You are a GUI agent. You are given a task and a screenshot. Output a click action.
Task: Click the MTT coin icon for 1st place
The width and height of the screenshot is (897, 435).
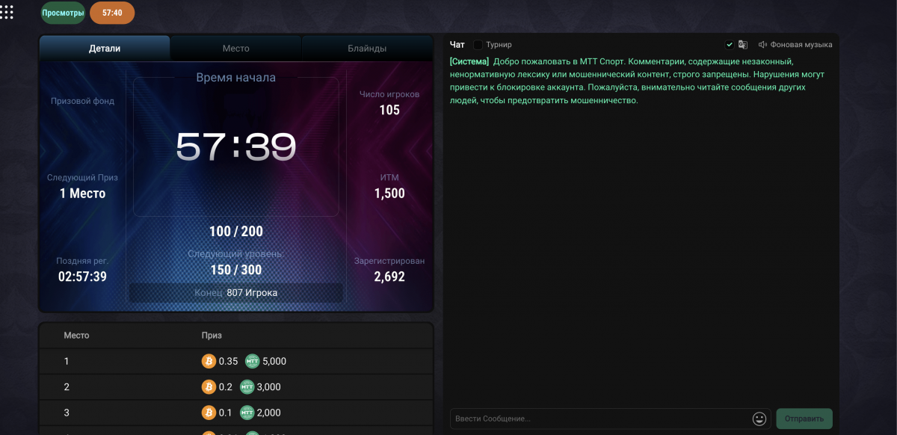tap(252, 362)
